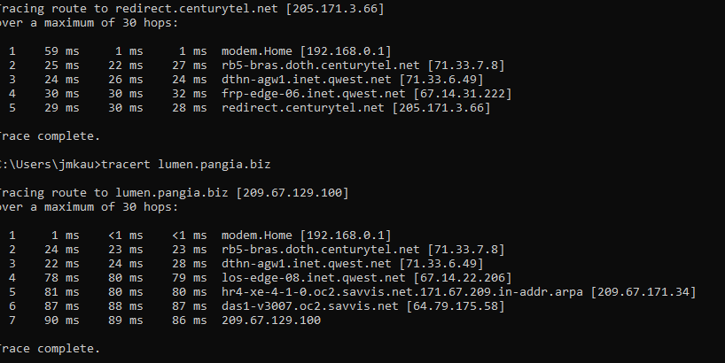
Task: Click the tracert lumen.pangia.biz command text
Action: point(186,165)
